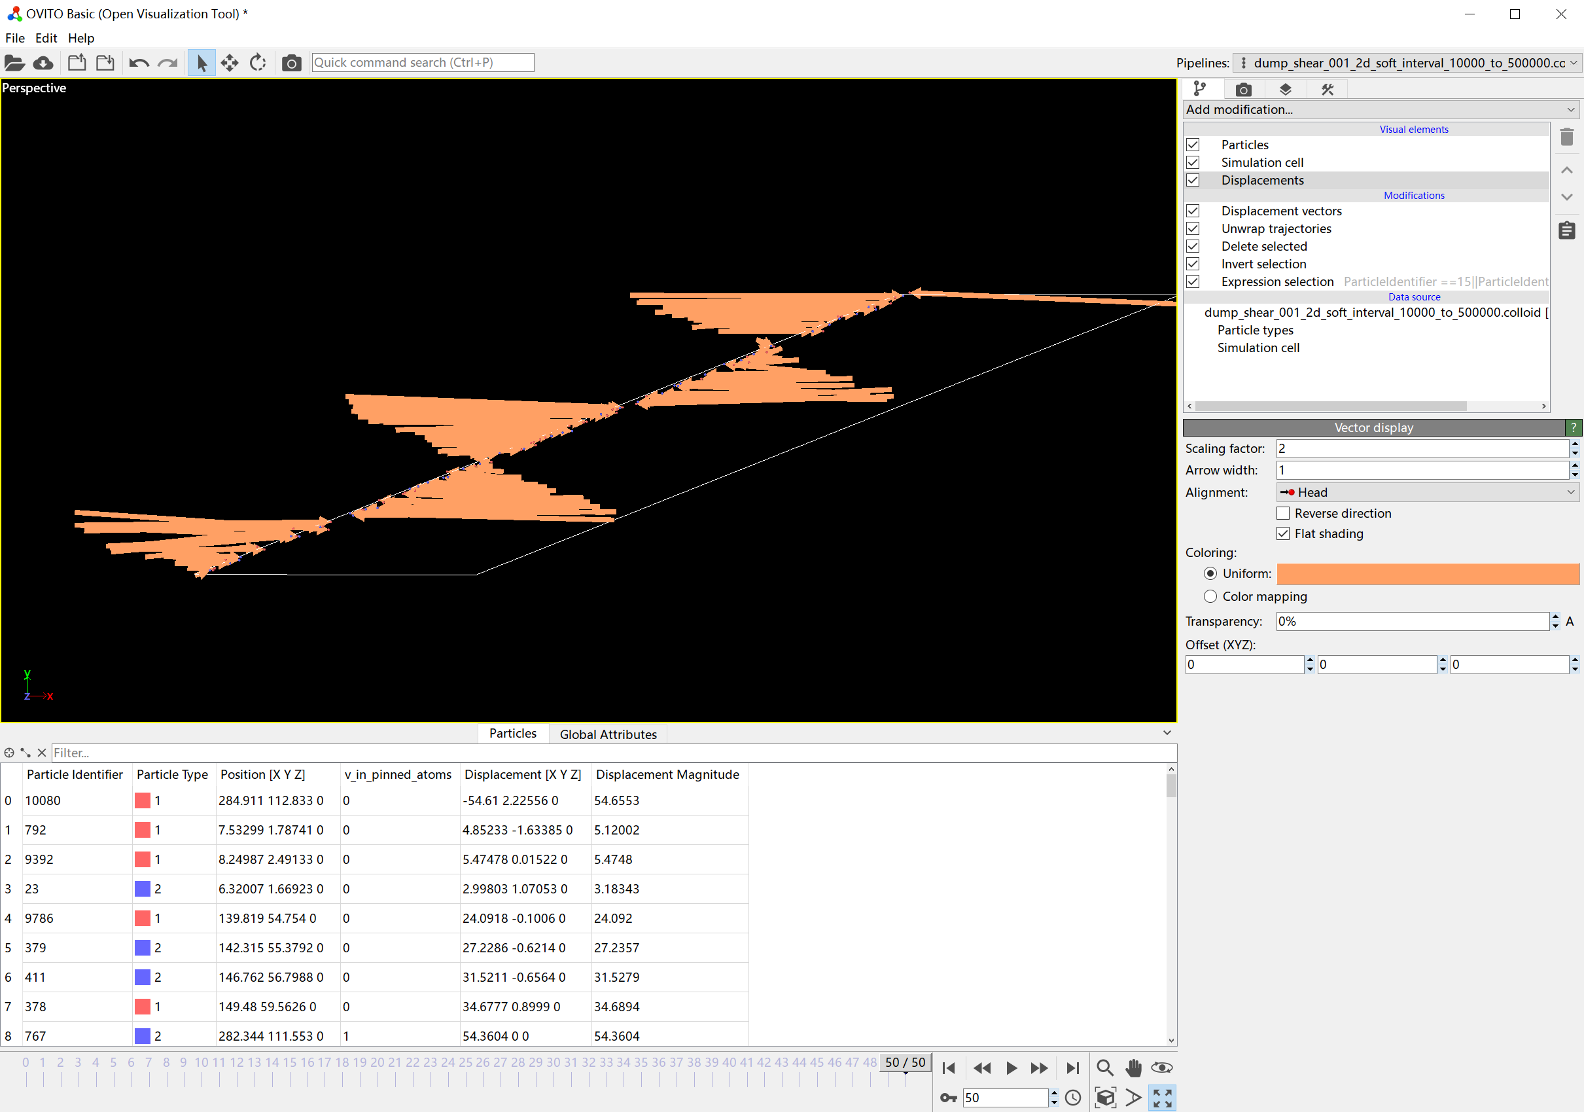
Task: Click the Render active viewport camera icon
Action: tap(291, 63)
